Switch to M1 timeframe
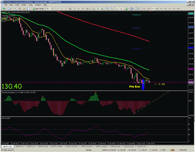195x152 pixels. (x=144, y=9)
